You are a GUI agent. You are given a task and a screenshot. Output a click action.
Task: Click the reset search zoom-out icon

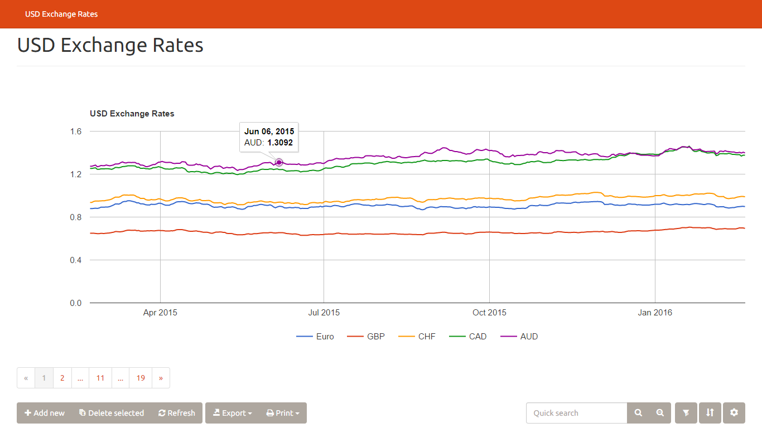coord(660,413)
